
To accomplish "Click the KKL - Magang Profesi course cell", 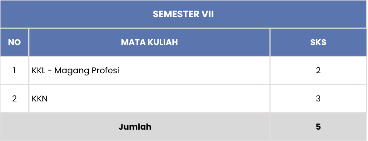I will coord(149,70).
